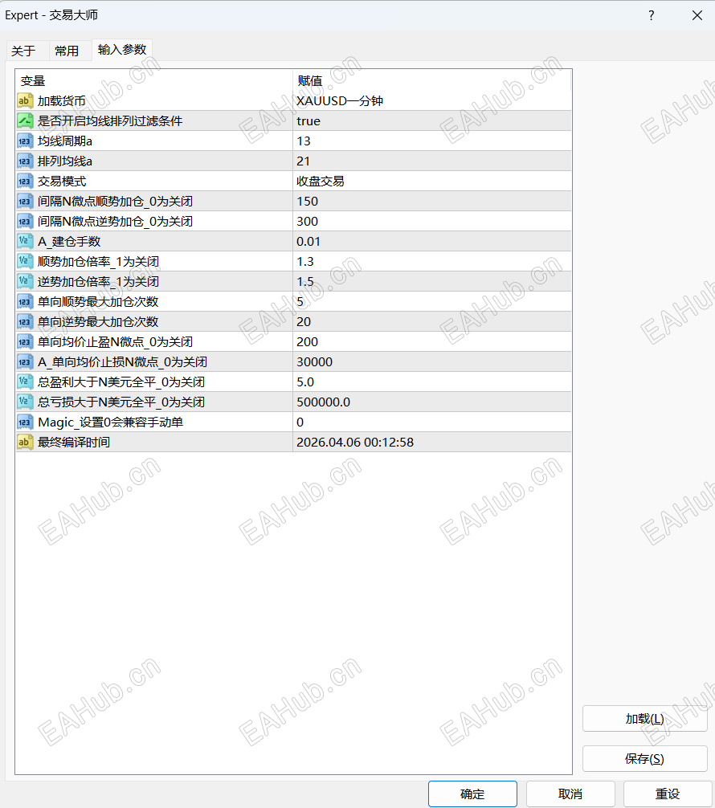This screenshot has height=808, width=715.
Task: Toggle the true value of 是否开启均线排列过滤条件
Action: (x=362, y=120)
